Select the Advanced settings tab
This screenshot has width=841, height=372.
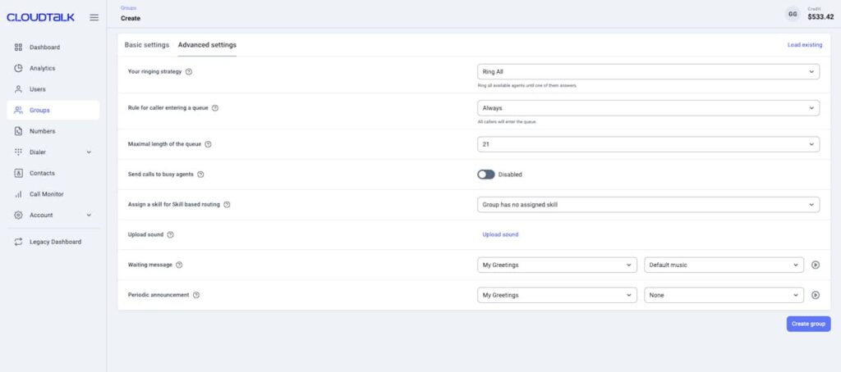pyautogui.click(x=207, y=45)
